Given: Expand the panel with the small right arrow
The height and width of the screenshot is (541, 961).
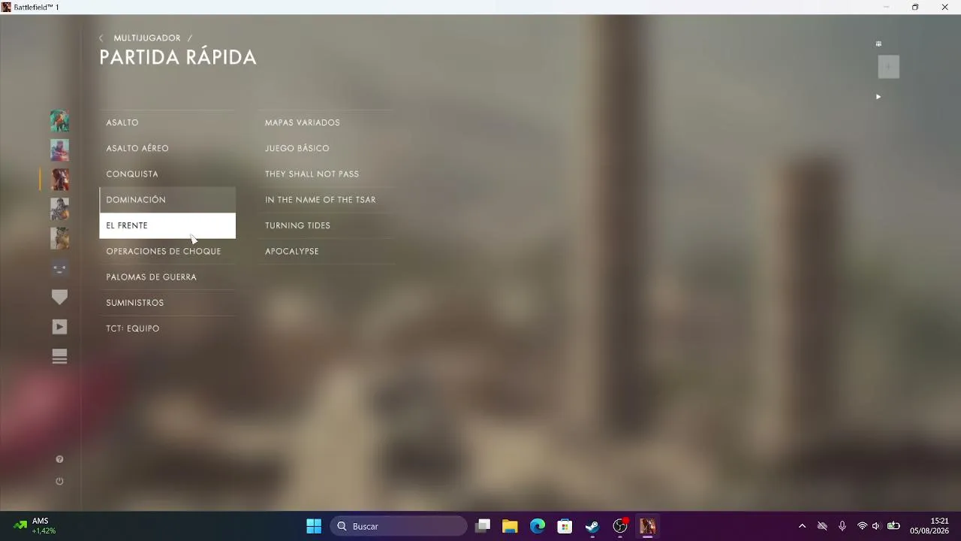Looking at the screenshot, I should point(878,96).
